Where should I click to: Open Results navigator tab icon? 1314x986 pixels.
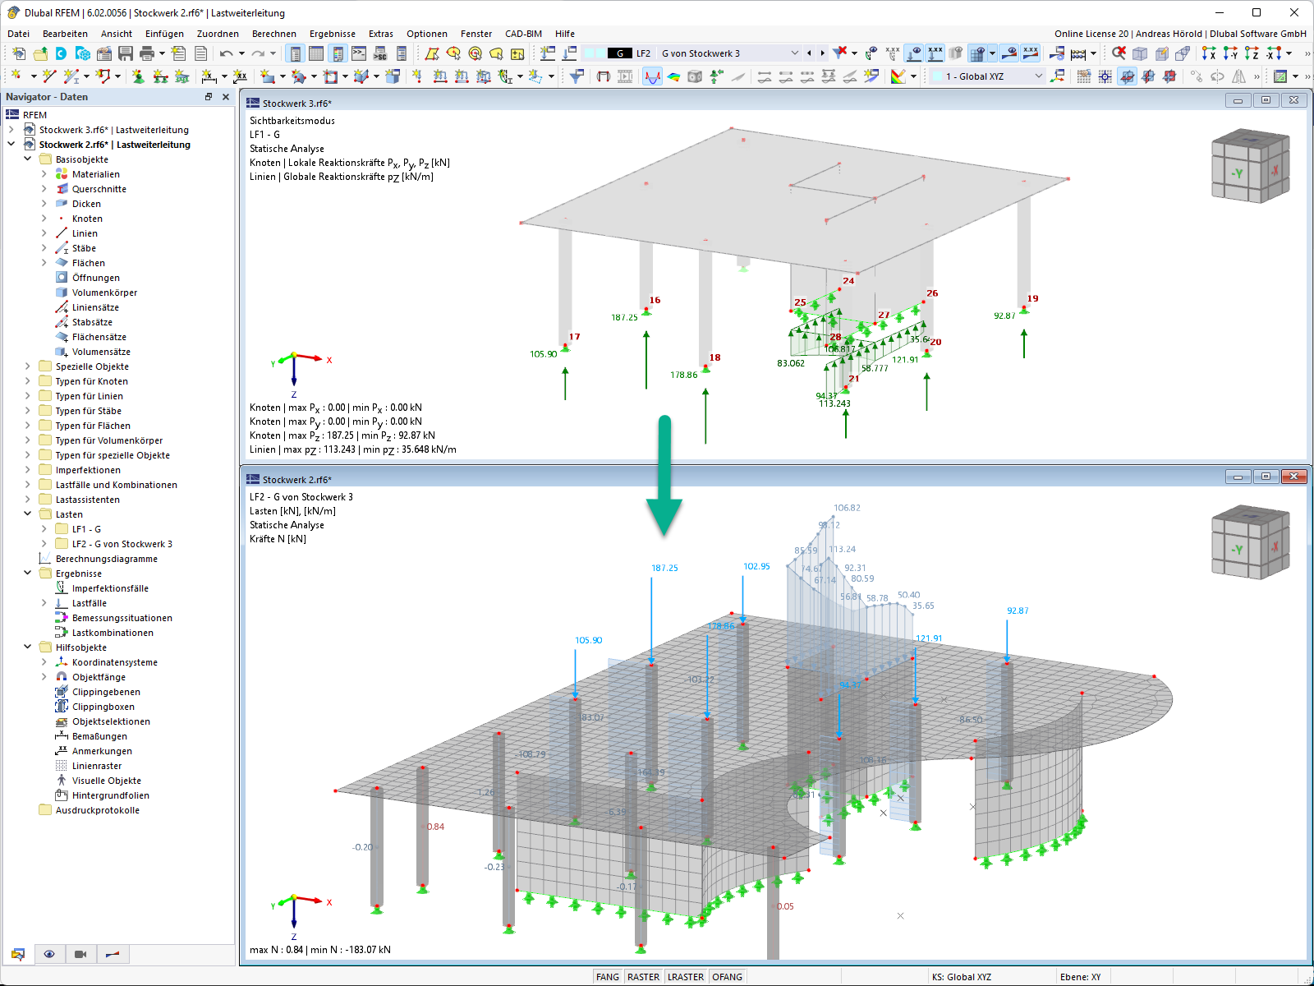113,954
